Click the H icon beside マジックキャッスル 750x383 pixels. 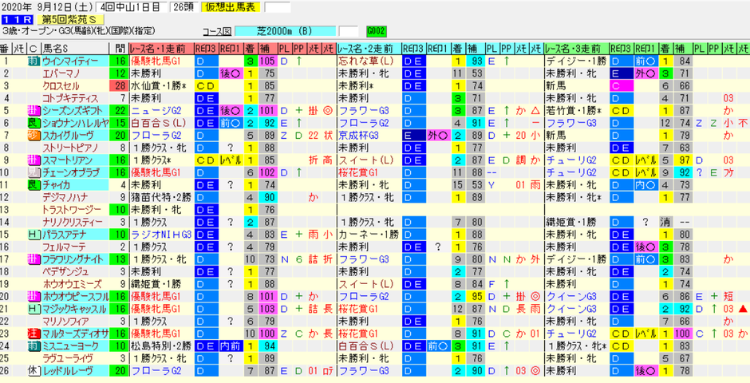point(34,308)
